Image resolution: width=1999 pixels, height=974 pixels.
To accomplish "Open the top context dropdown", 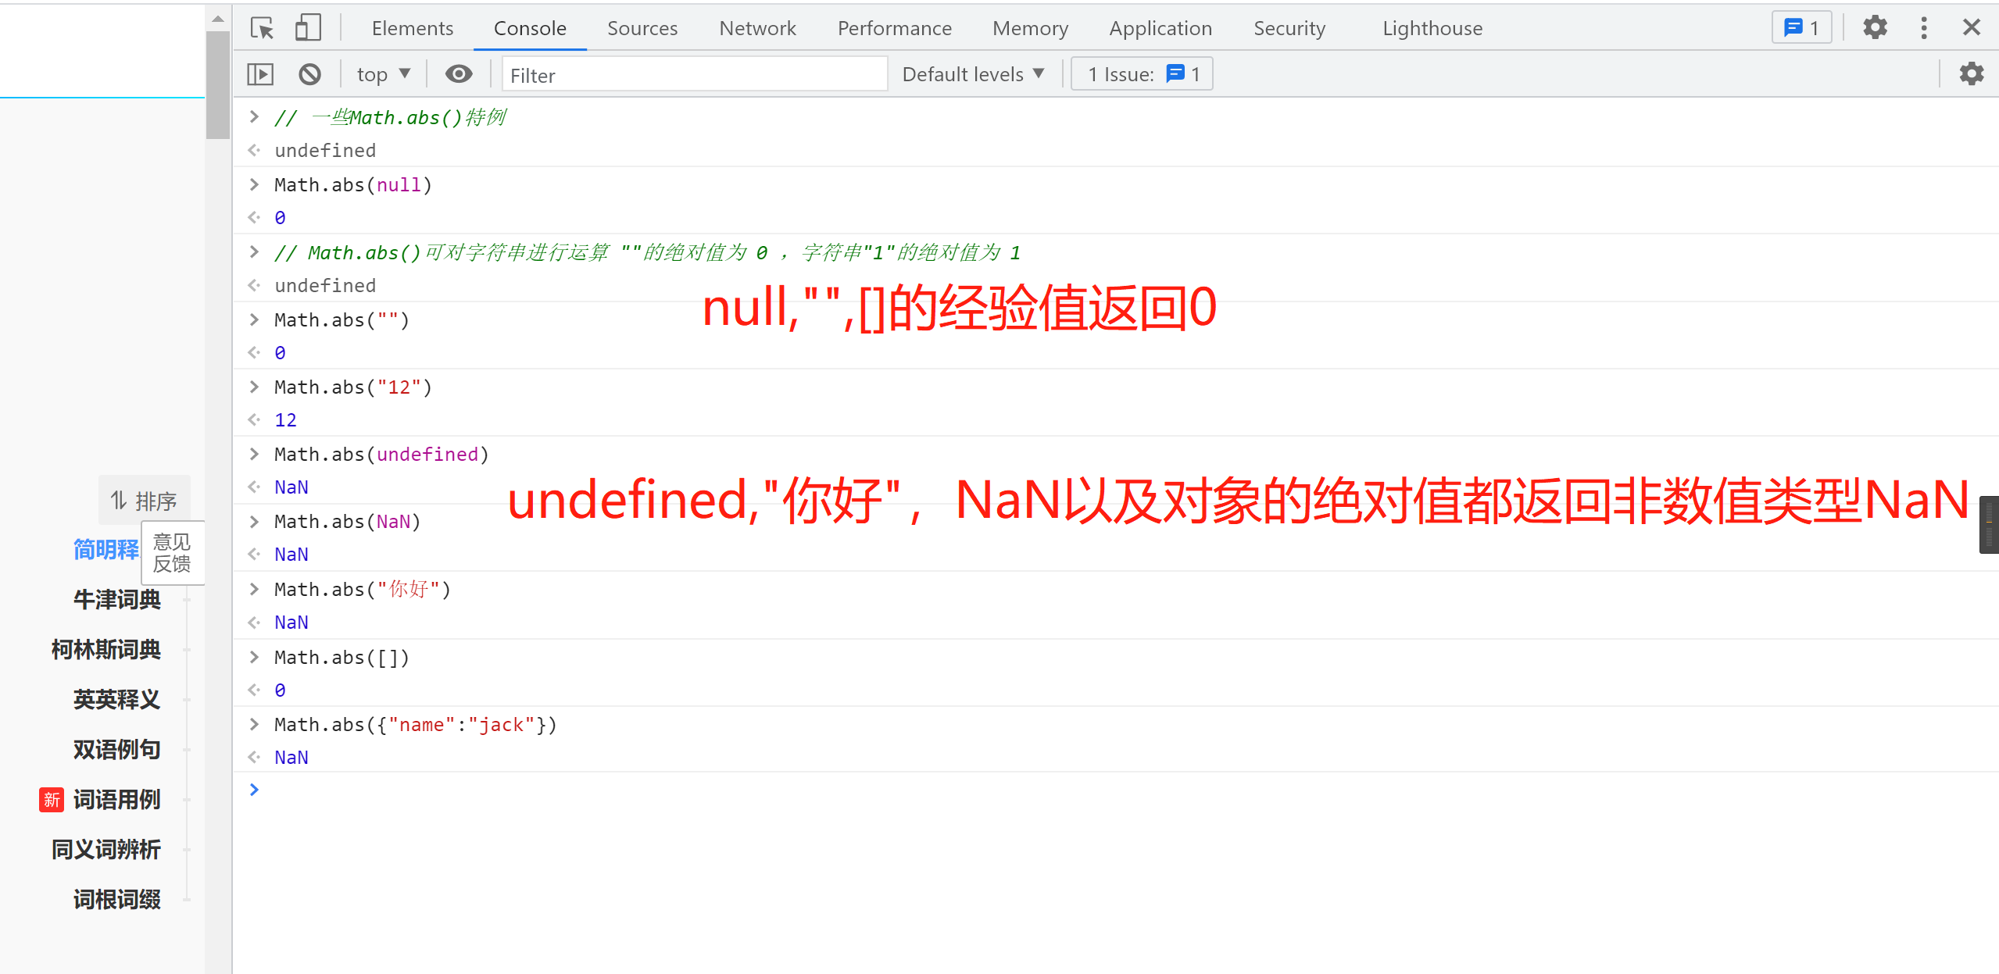I will point(383,74).
